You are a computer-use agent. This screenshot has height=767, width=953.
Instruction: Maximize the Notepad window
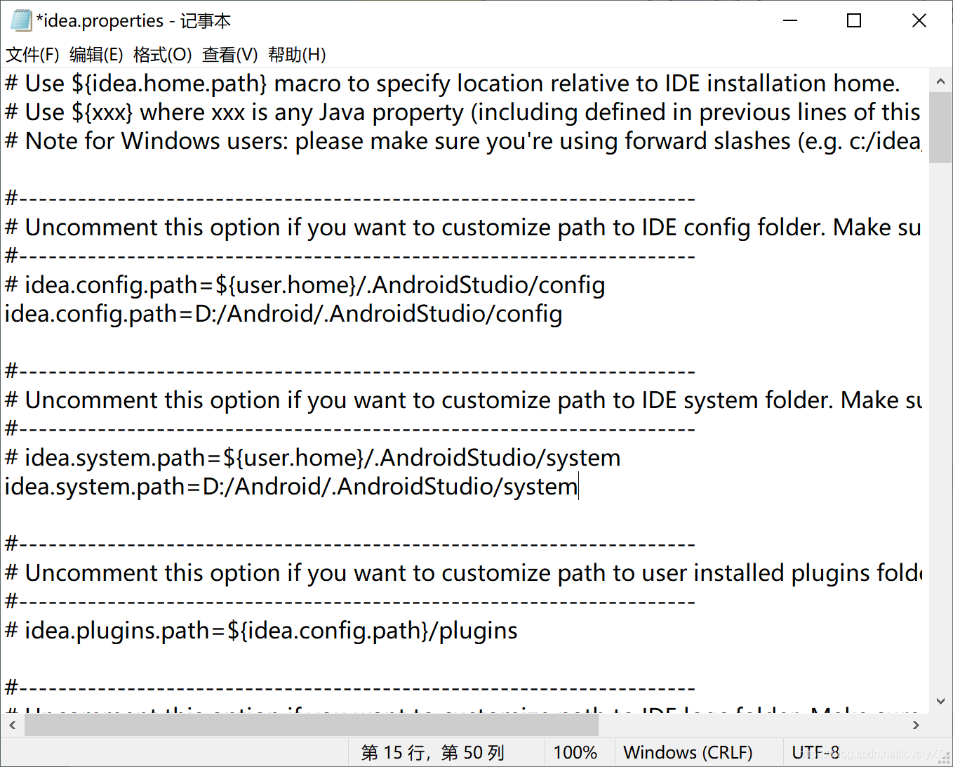click(854, 20)
